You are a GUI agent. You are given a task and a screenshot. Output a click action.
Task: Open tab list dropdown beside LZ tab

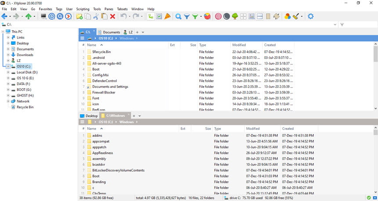143,32
